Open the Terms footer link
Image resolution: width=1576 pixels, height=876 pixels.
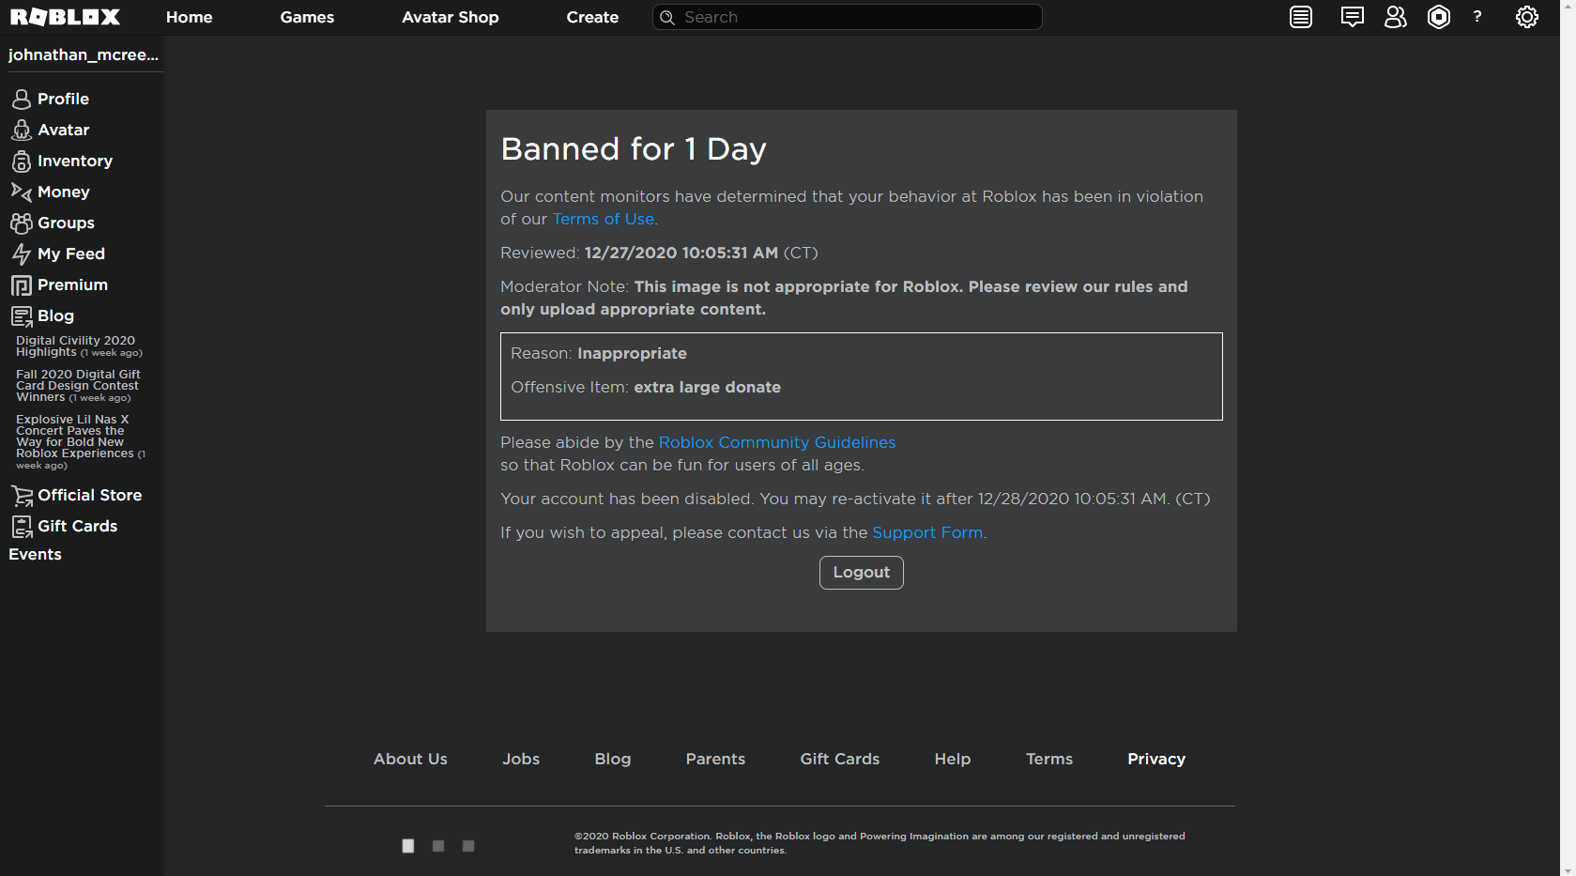tap(1049, 759)
